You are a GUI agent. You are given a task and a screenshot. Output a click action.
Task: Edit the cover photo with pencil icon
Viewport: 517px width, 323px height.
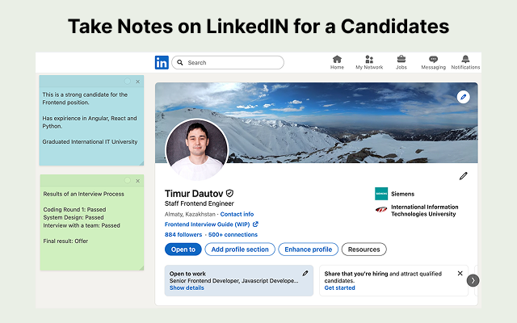tap(463, 97)
